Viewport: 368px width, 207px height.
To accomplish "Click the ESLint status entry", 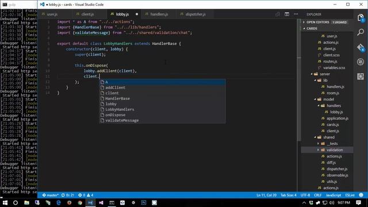I will click(350, 195).
